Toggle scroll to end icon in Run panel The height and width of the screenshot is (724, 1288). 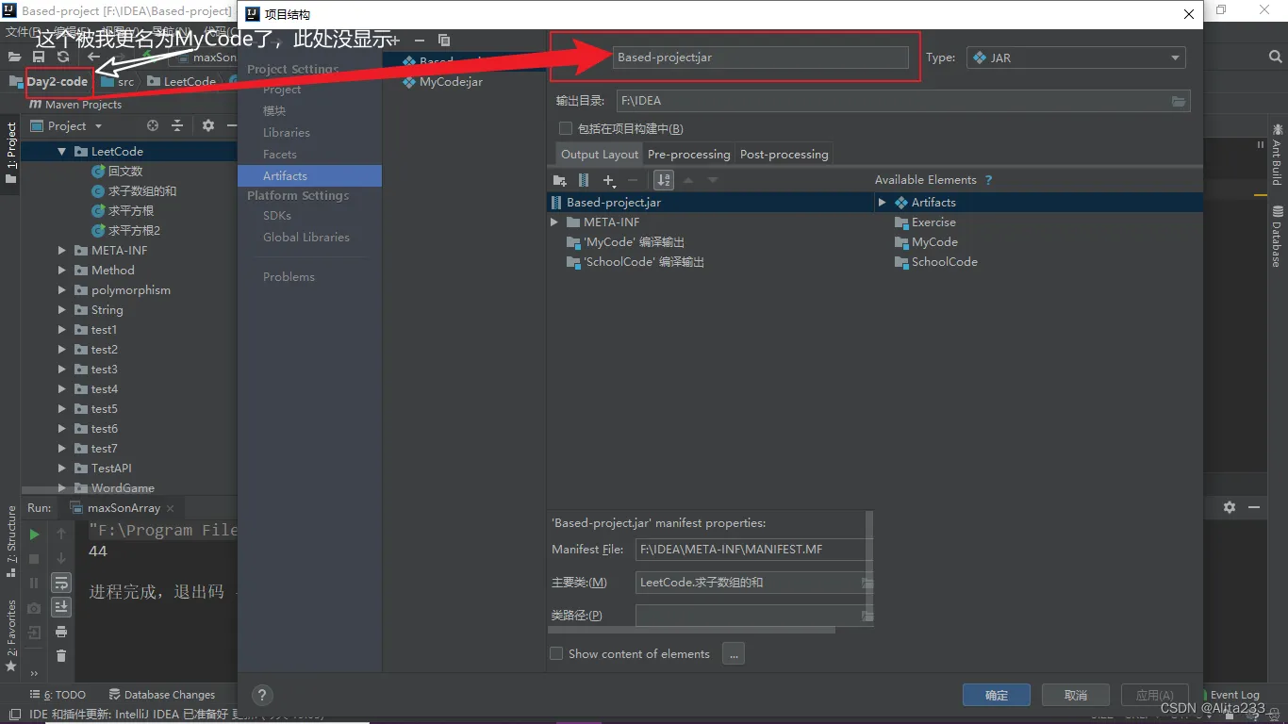coord(61,607)
